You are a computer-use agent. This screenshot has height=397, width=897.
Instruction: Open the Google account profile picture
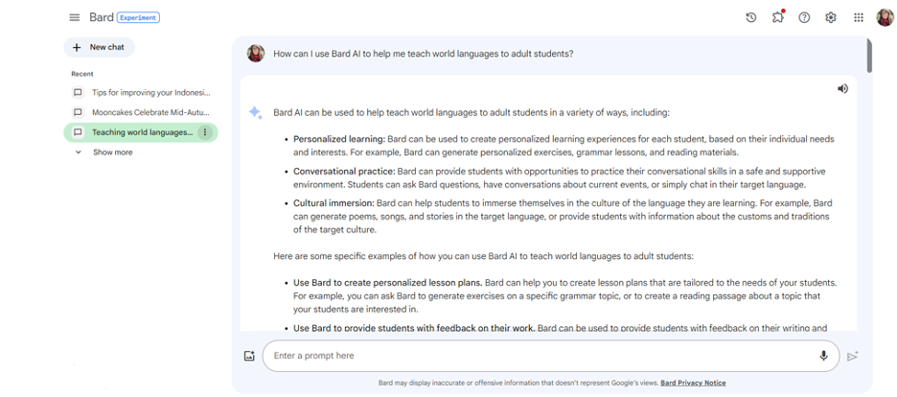pos(885,17)
